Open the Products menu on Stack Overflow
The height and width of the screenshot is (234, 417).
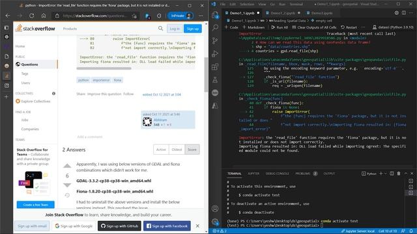70,29
